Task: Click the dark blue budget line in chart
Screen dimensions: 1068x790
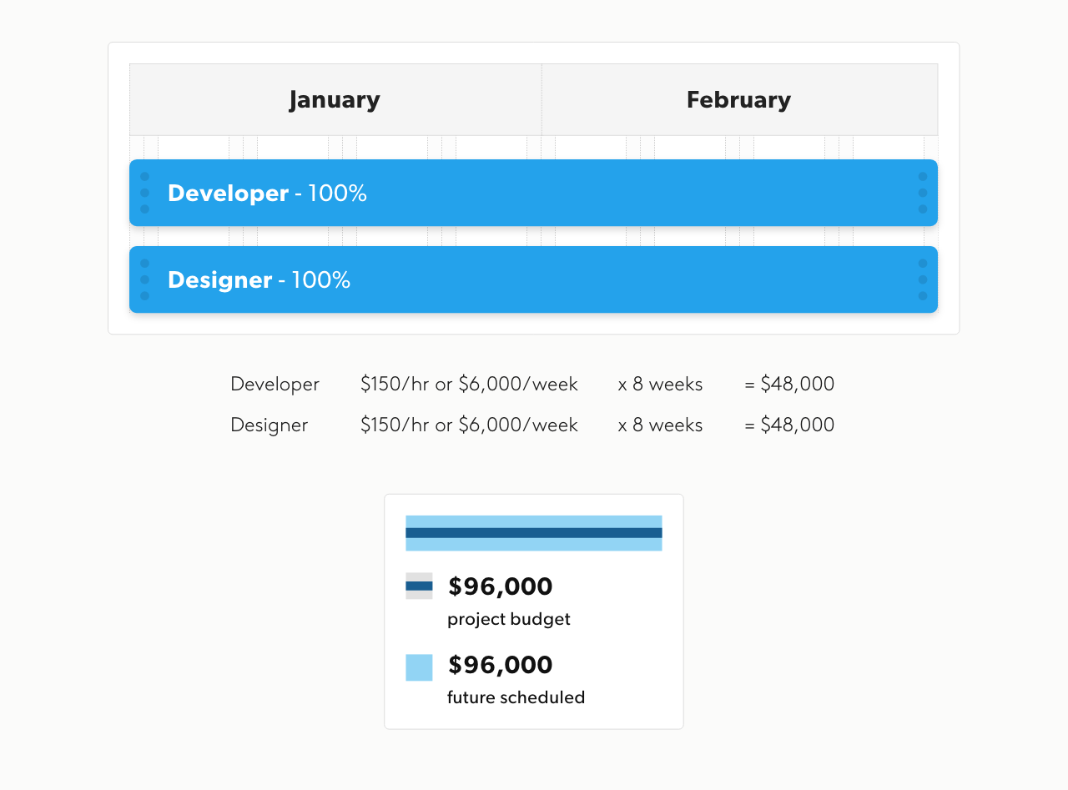Action: pos(534,533)
